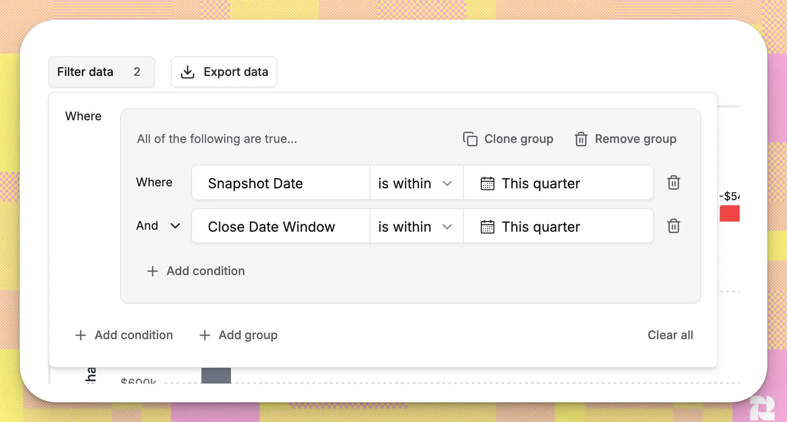Open the calendar icon for Snapshot Date value
This screenshot has width=787, height=422.
click(x=487, y=183)
